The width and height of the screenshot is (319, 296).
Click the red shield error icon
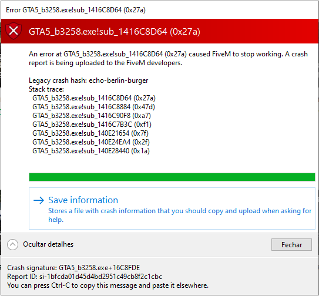(x=14, y=31)
